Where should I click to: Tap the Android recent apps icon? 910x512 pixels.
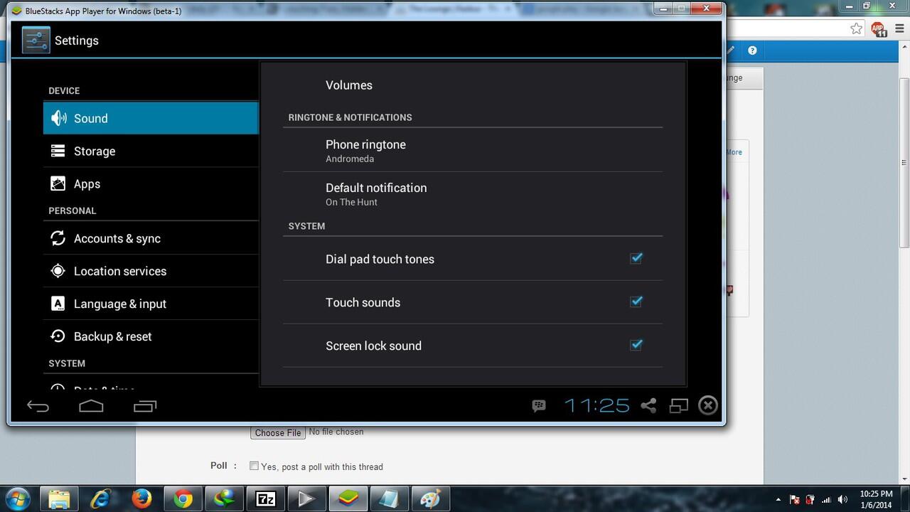pos(145,406)
